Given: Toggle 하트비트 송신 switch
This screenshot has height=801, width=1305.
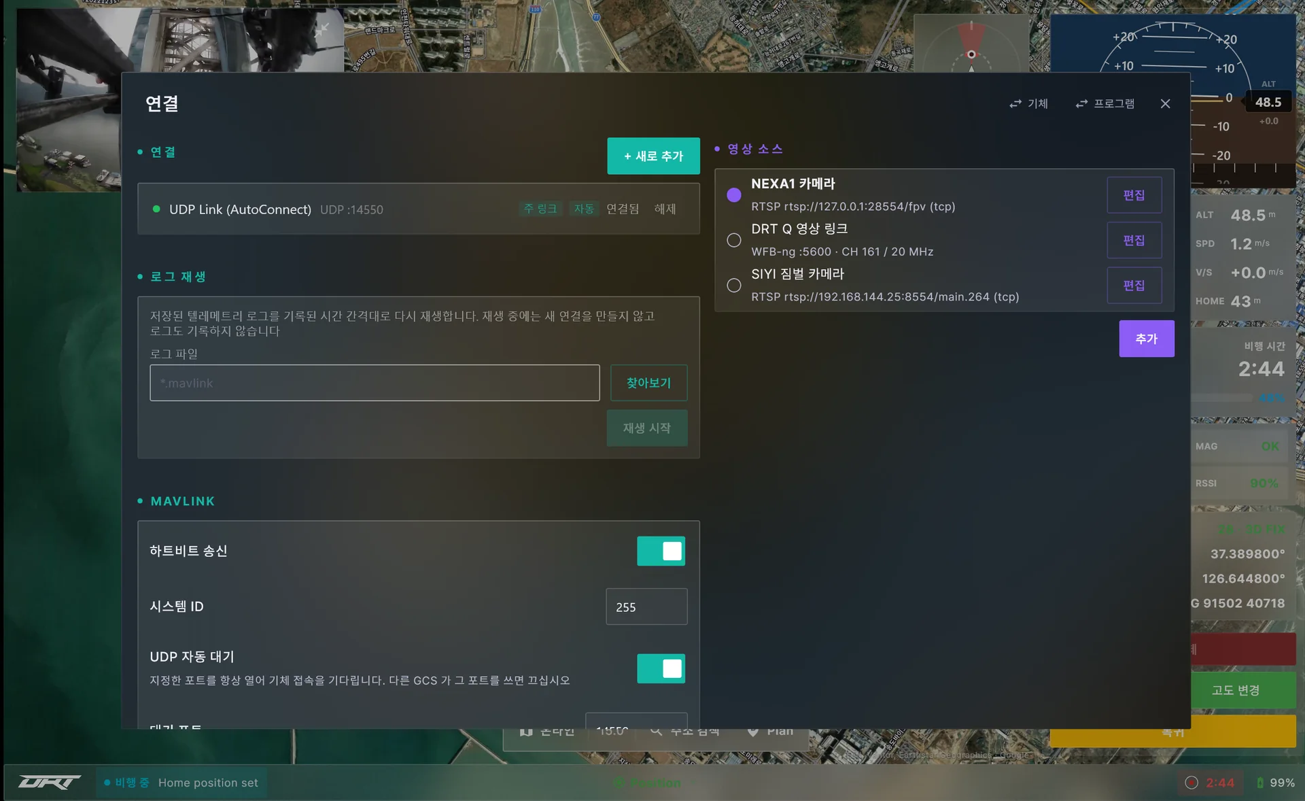Looking at the screenshot, I should pyautogui.click(x=661, y=551).
